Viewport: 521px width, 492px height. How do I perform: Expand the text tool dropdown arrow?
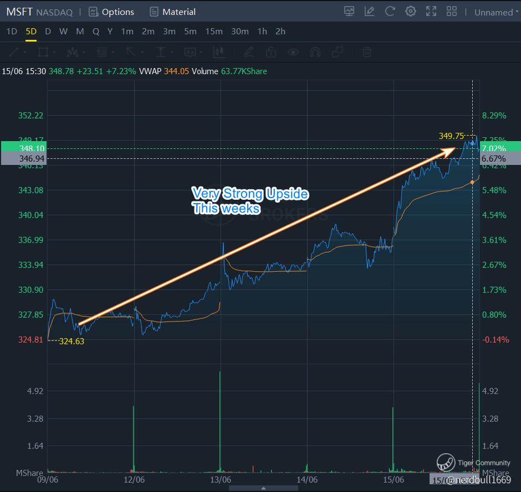201,52
